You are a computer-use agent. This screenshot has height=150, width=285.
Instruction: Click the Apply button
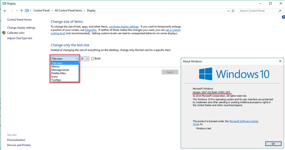(170, 72)
